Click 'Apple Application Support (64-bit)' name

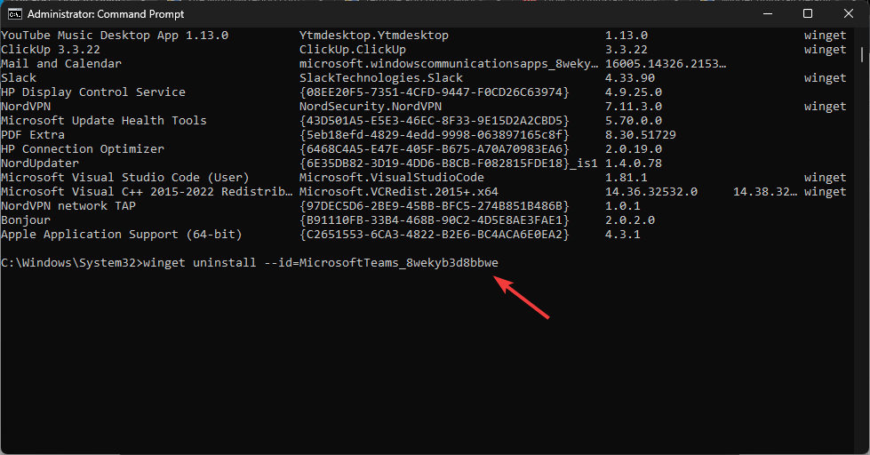click(x=122, y=235)
